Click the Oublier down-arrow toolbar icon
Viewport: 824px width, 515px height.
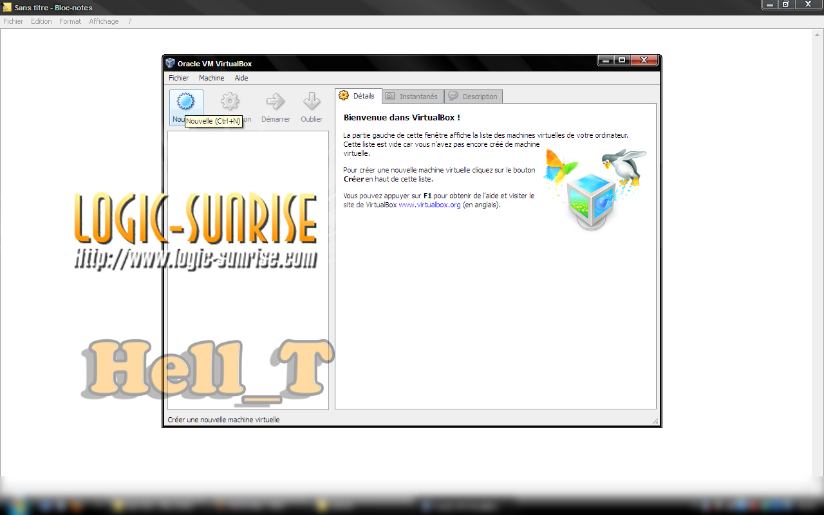coord(312,101)
